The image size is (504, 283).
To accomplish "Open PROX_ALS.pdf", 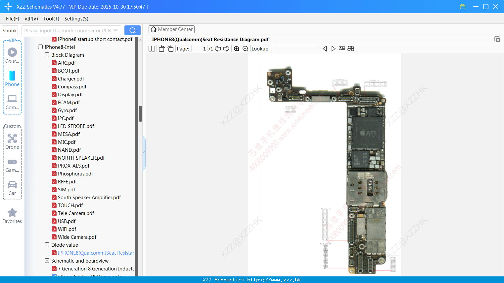I will [73, 166].
